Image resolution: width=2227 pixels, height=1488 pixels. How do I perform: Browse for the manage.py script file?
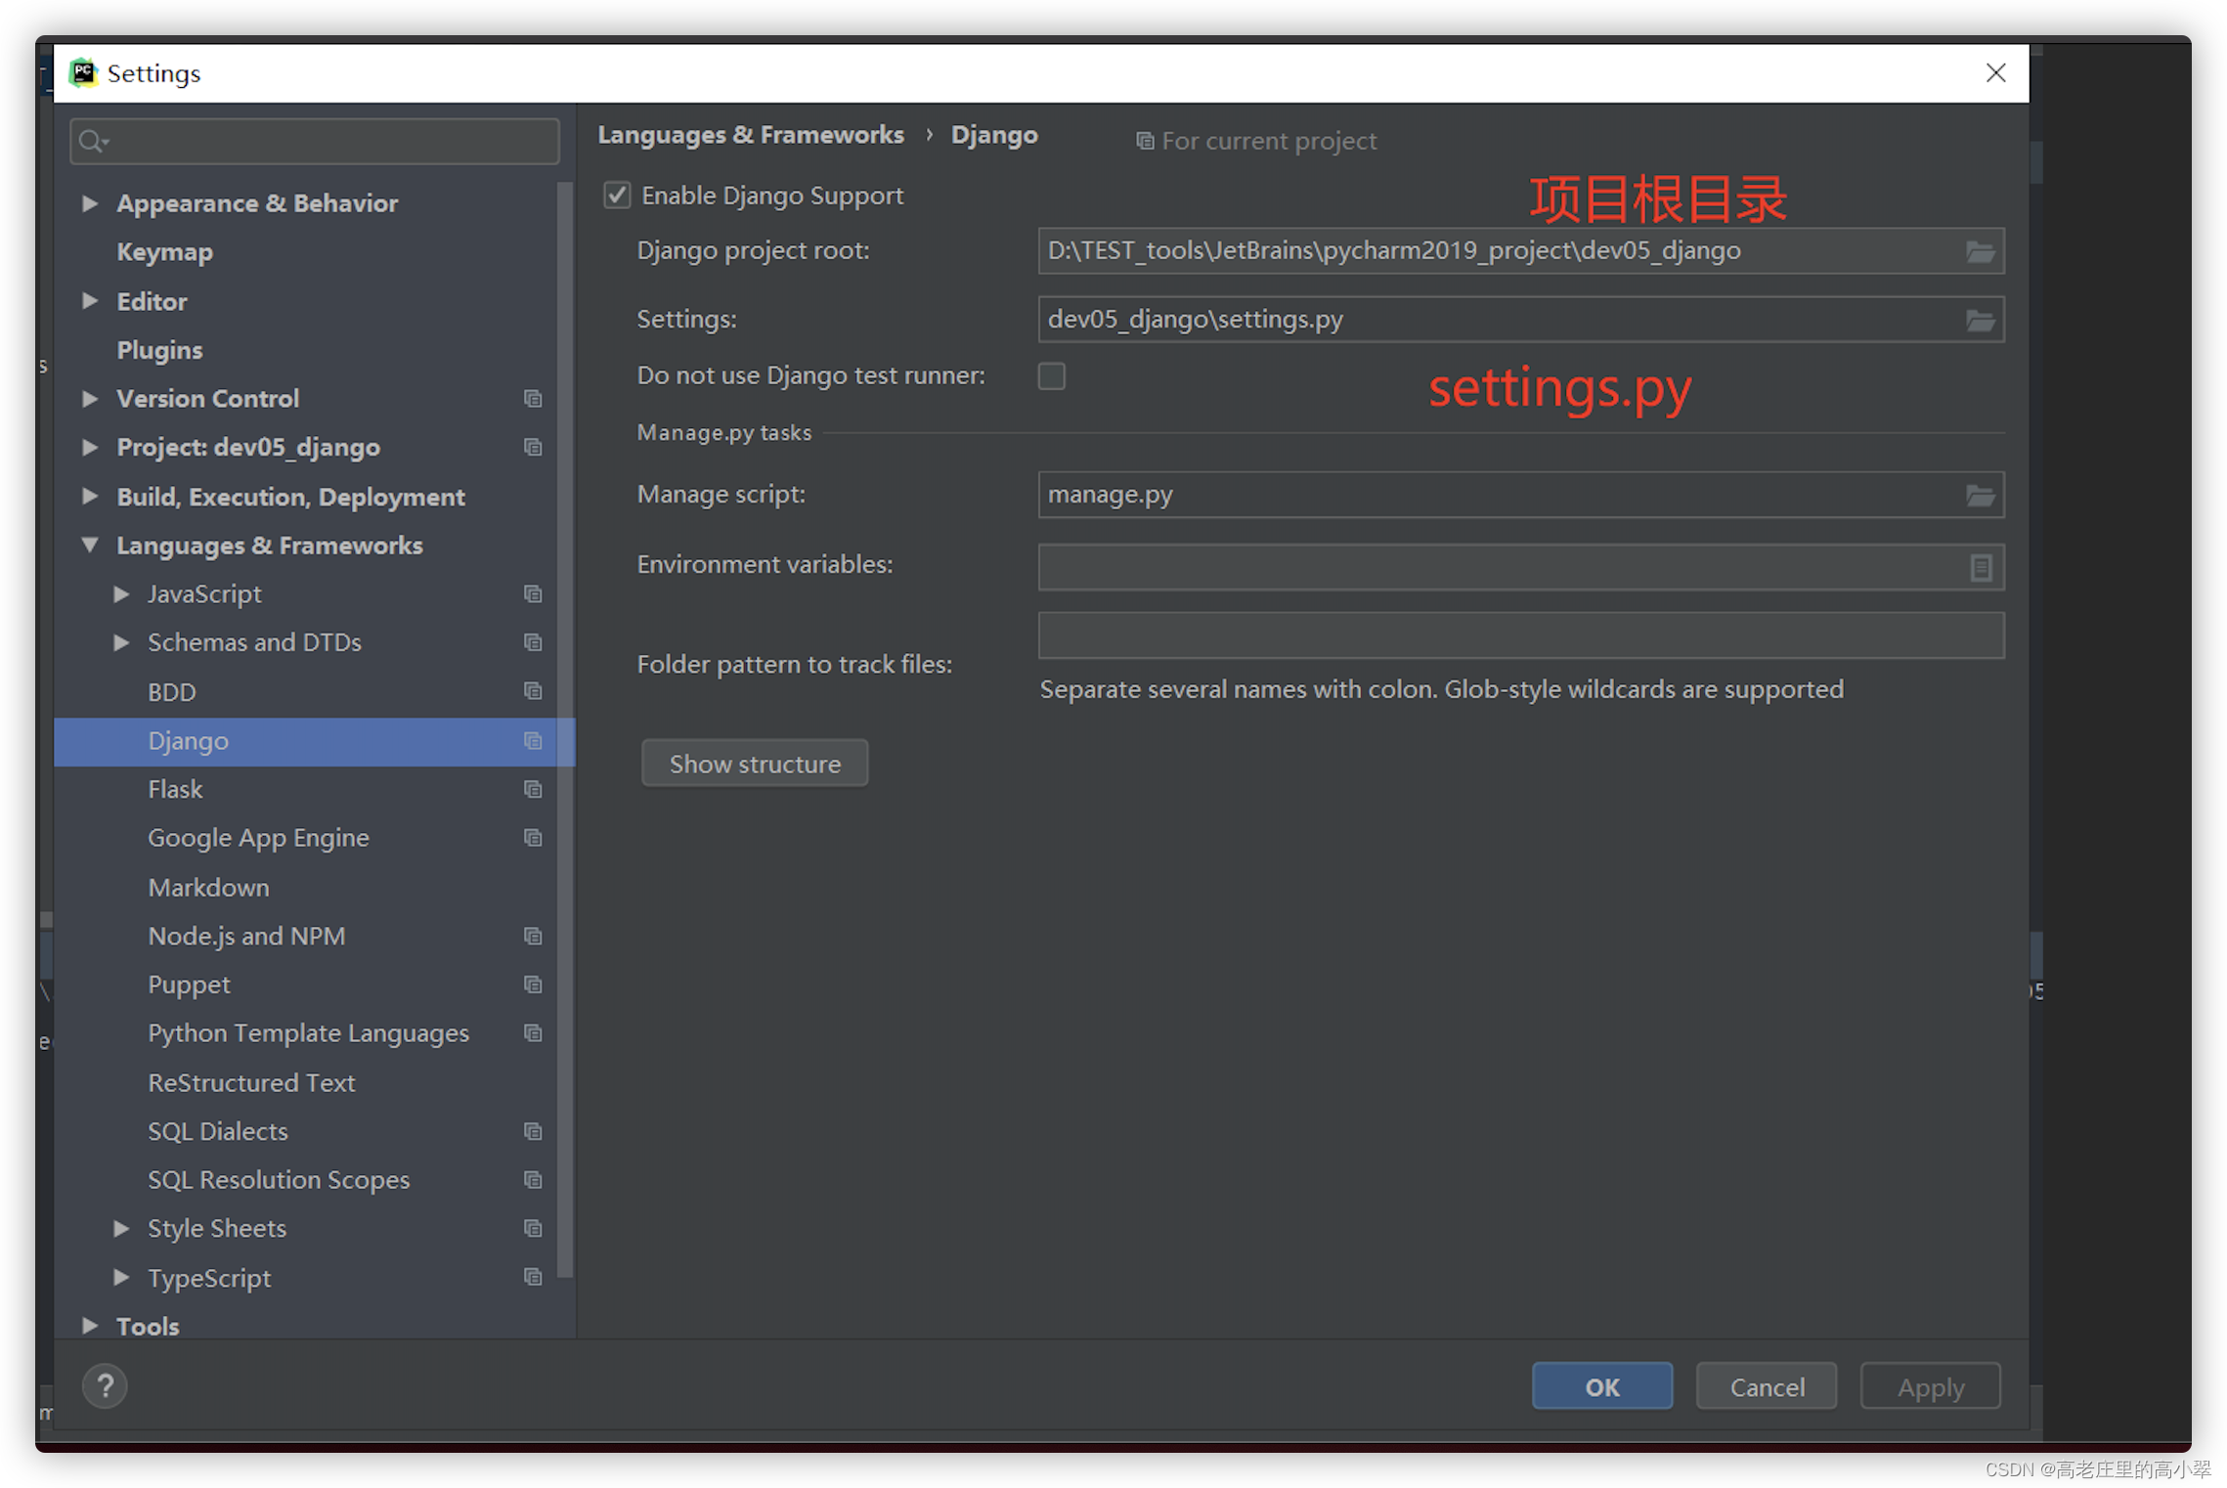click(x=1981, y=495)
